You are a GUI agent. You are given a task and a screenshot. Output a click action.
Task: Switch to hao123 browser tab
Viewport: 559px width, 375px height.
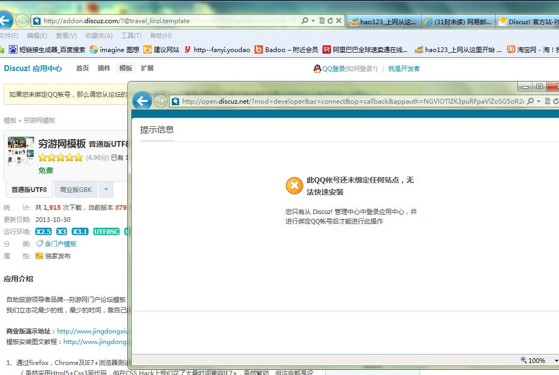(x=383, y=22)
